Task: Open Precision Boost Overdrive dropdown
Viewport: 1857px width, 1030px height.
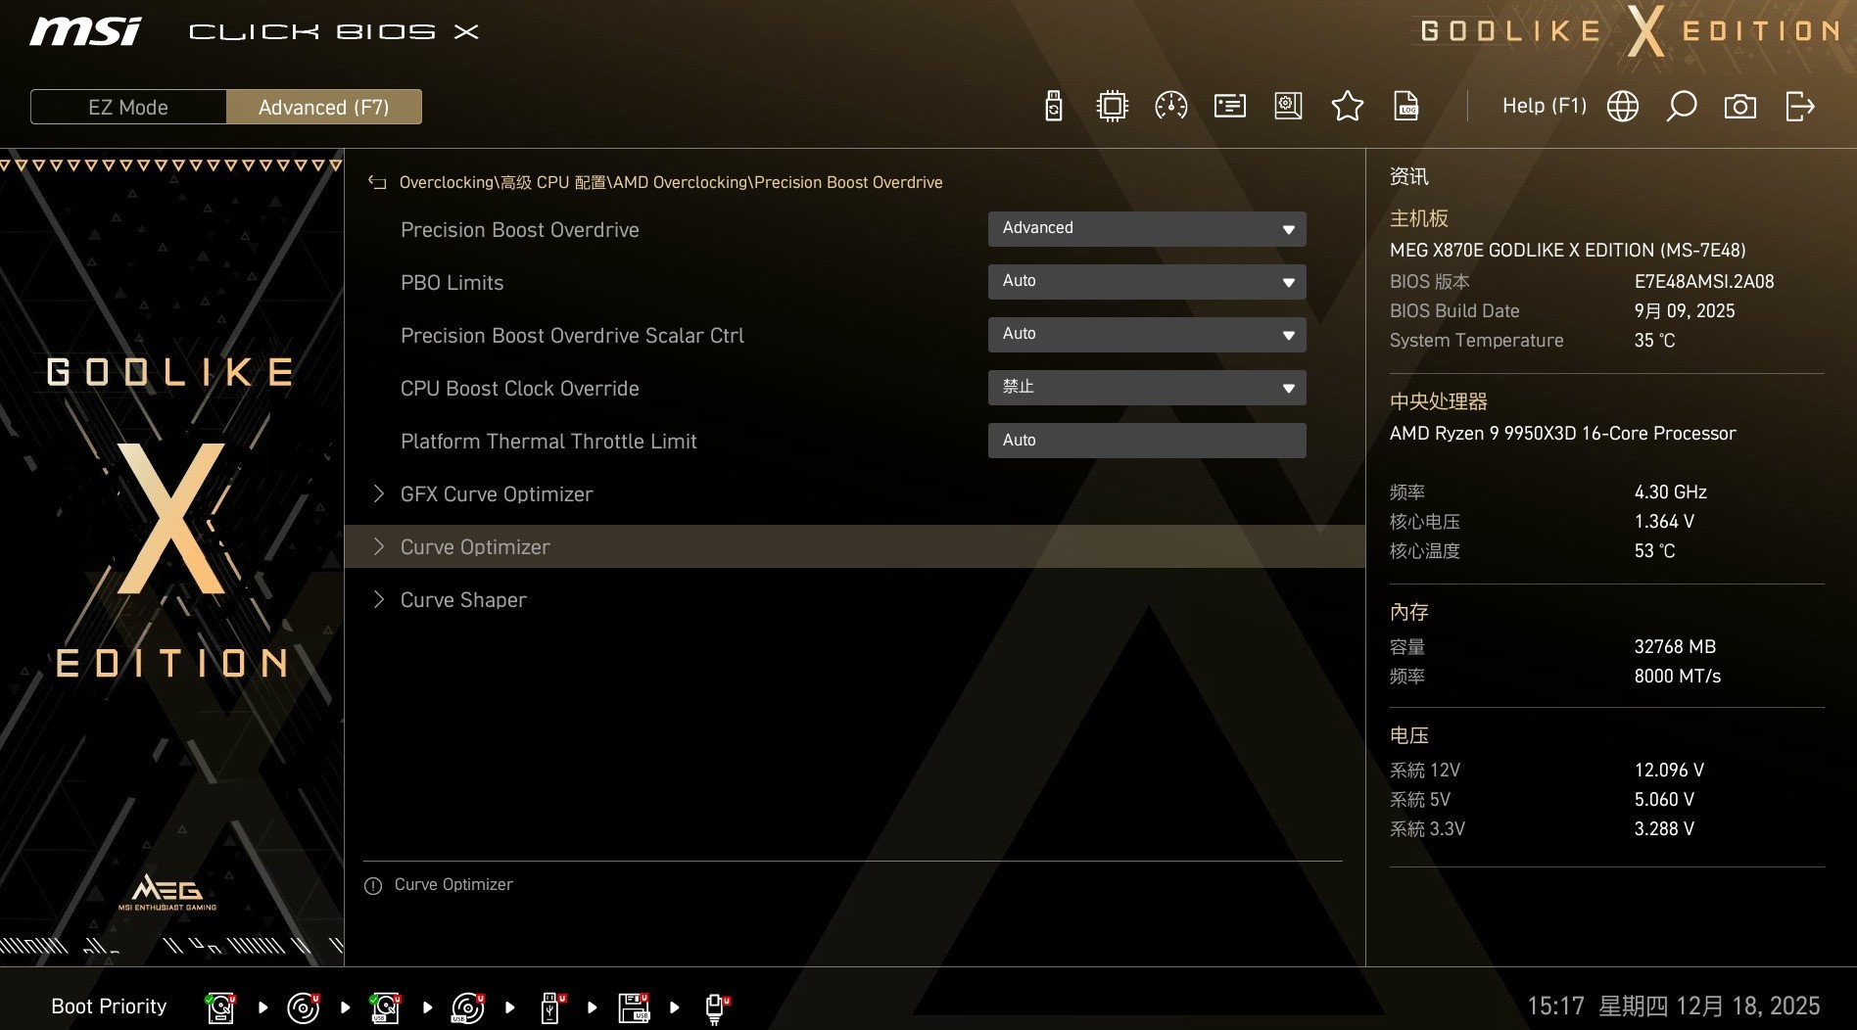Action: [1146, 229]
